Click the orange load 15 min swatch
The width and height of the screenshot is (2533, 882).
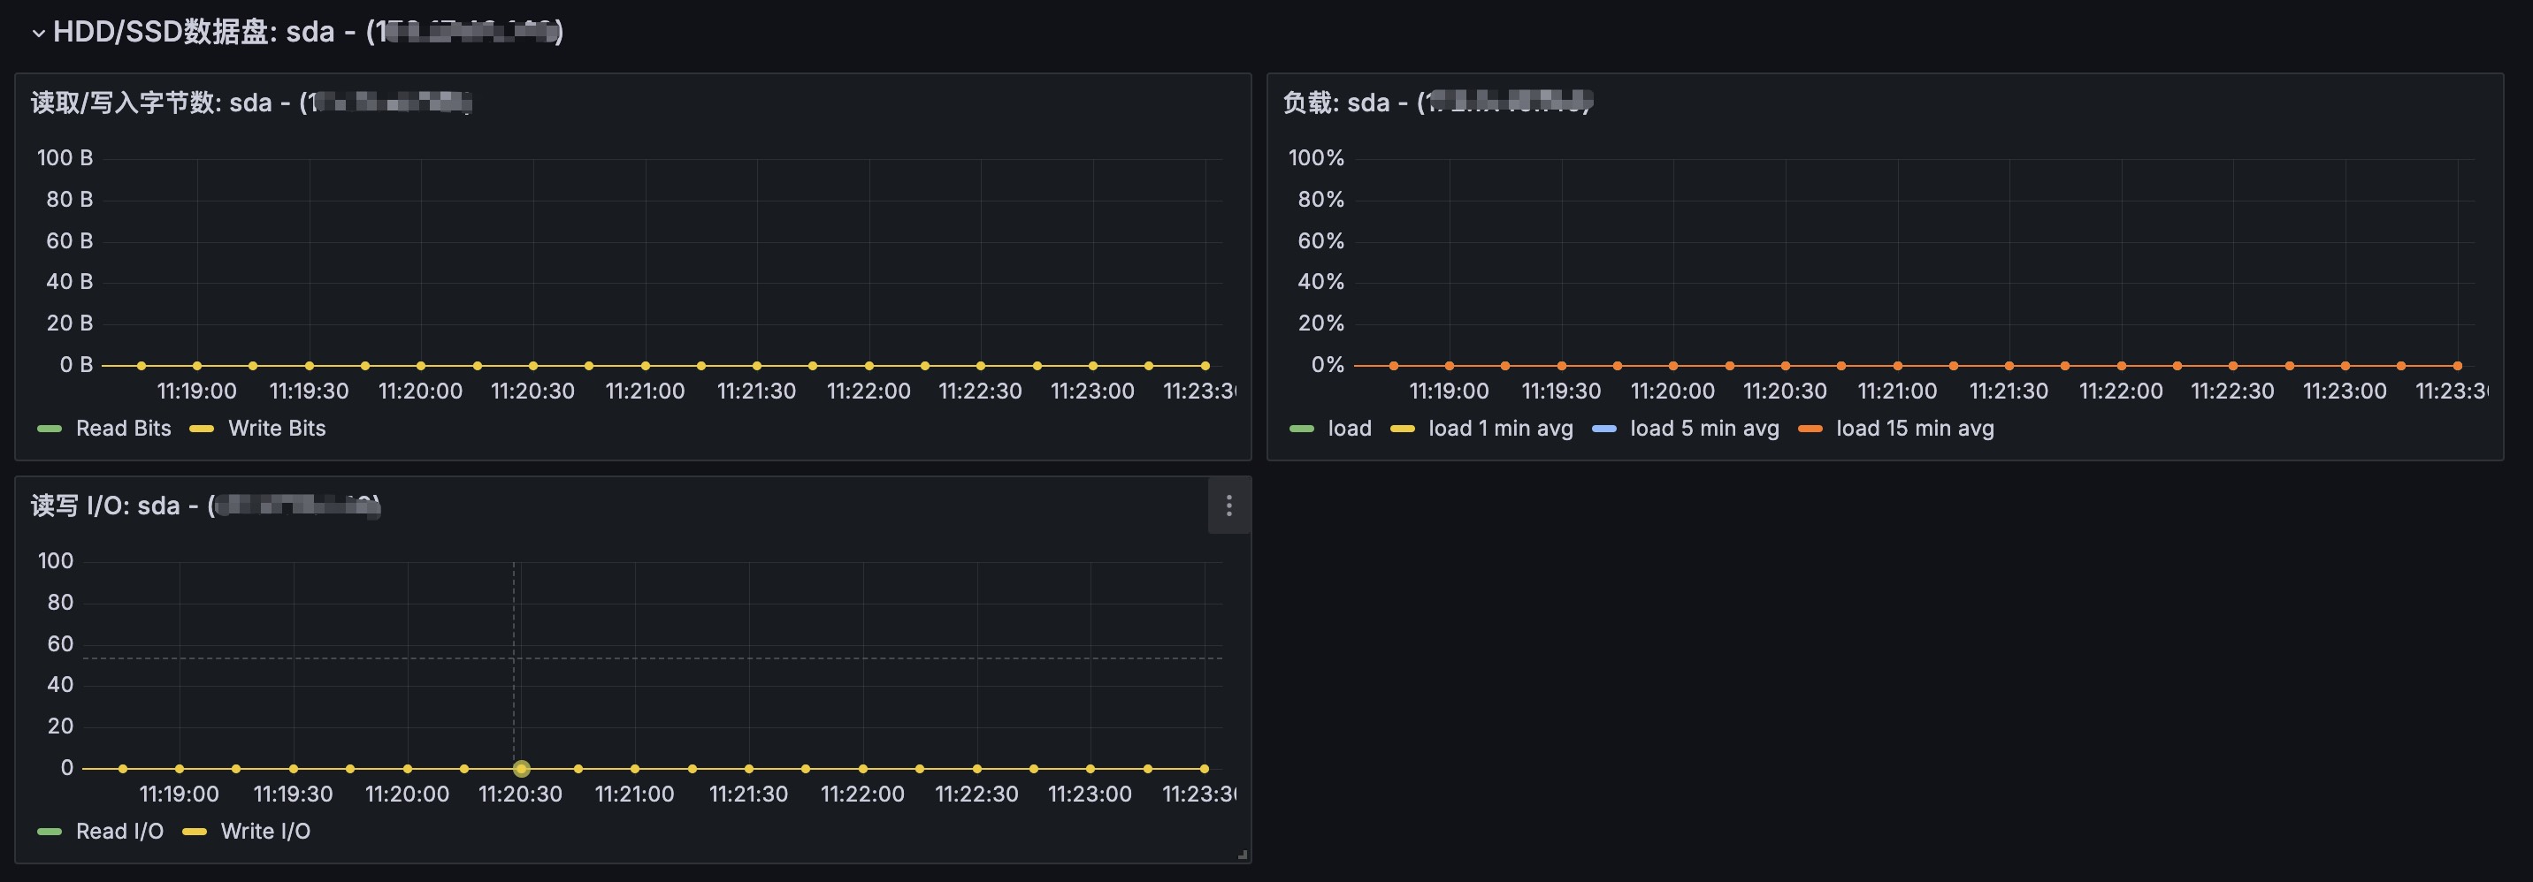point(1810,430)
